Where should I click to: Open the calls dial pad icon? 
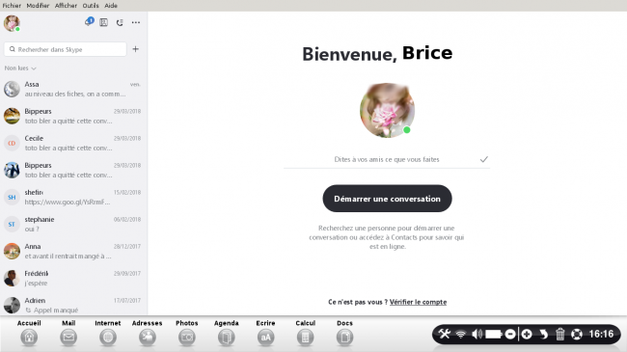tap(120, 22)
